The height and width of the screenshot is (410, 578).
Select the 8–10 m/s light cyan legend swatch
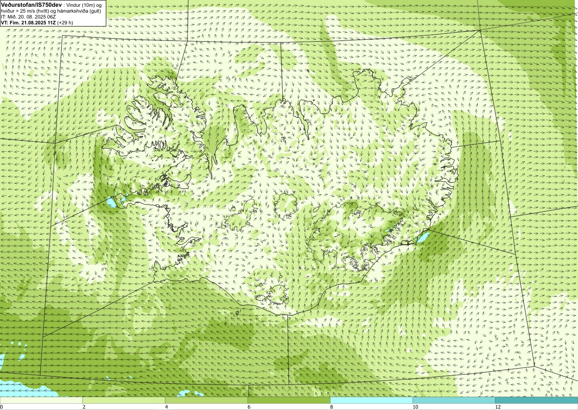click(x=372, y=400)
